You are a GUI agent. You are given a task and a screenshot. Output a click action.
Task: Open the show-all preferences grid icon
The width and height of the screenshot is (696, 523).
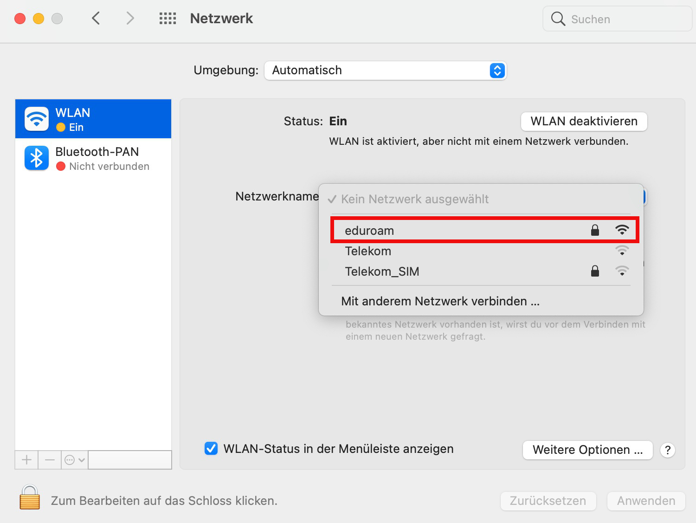coord(168,19)
